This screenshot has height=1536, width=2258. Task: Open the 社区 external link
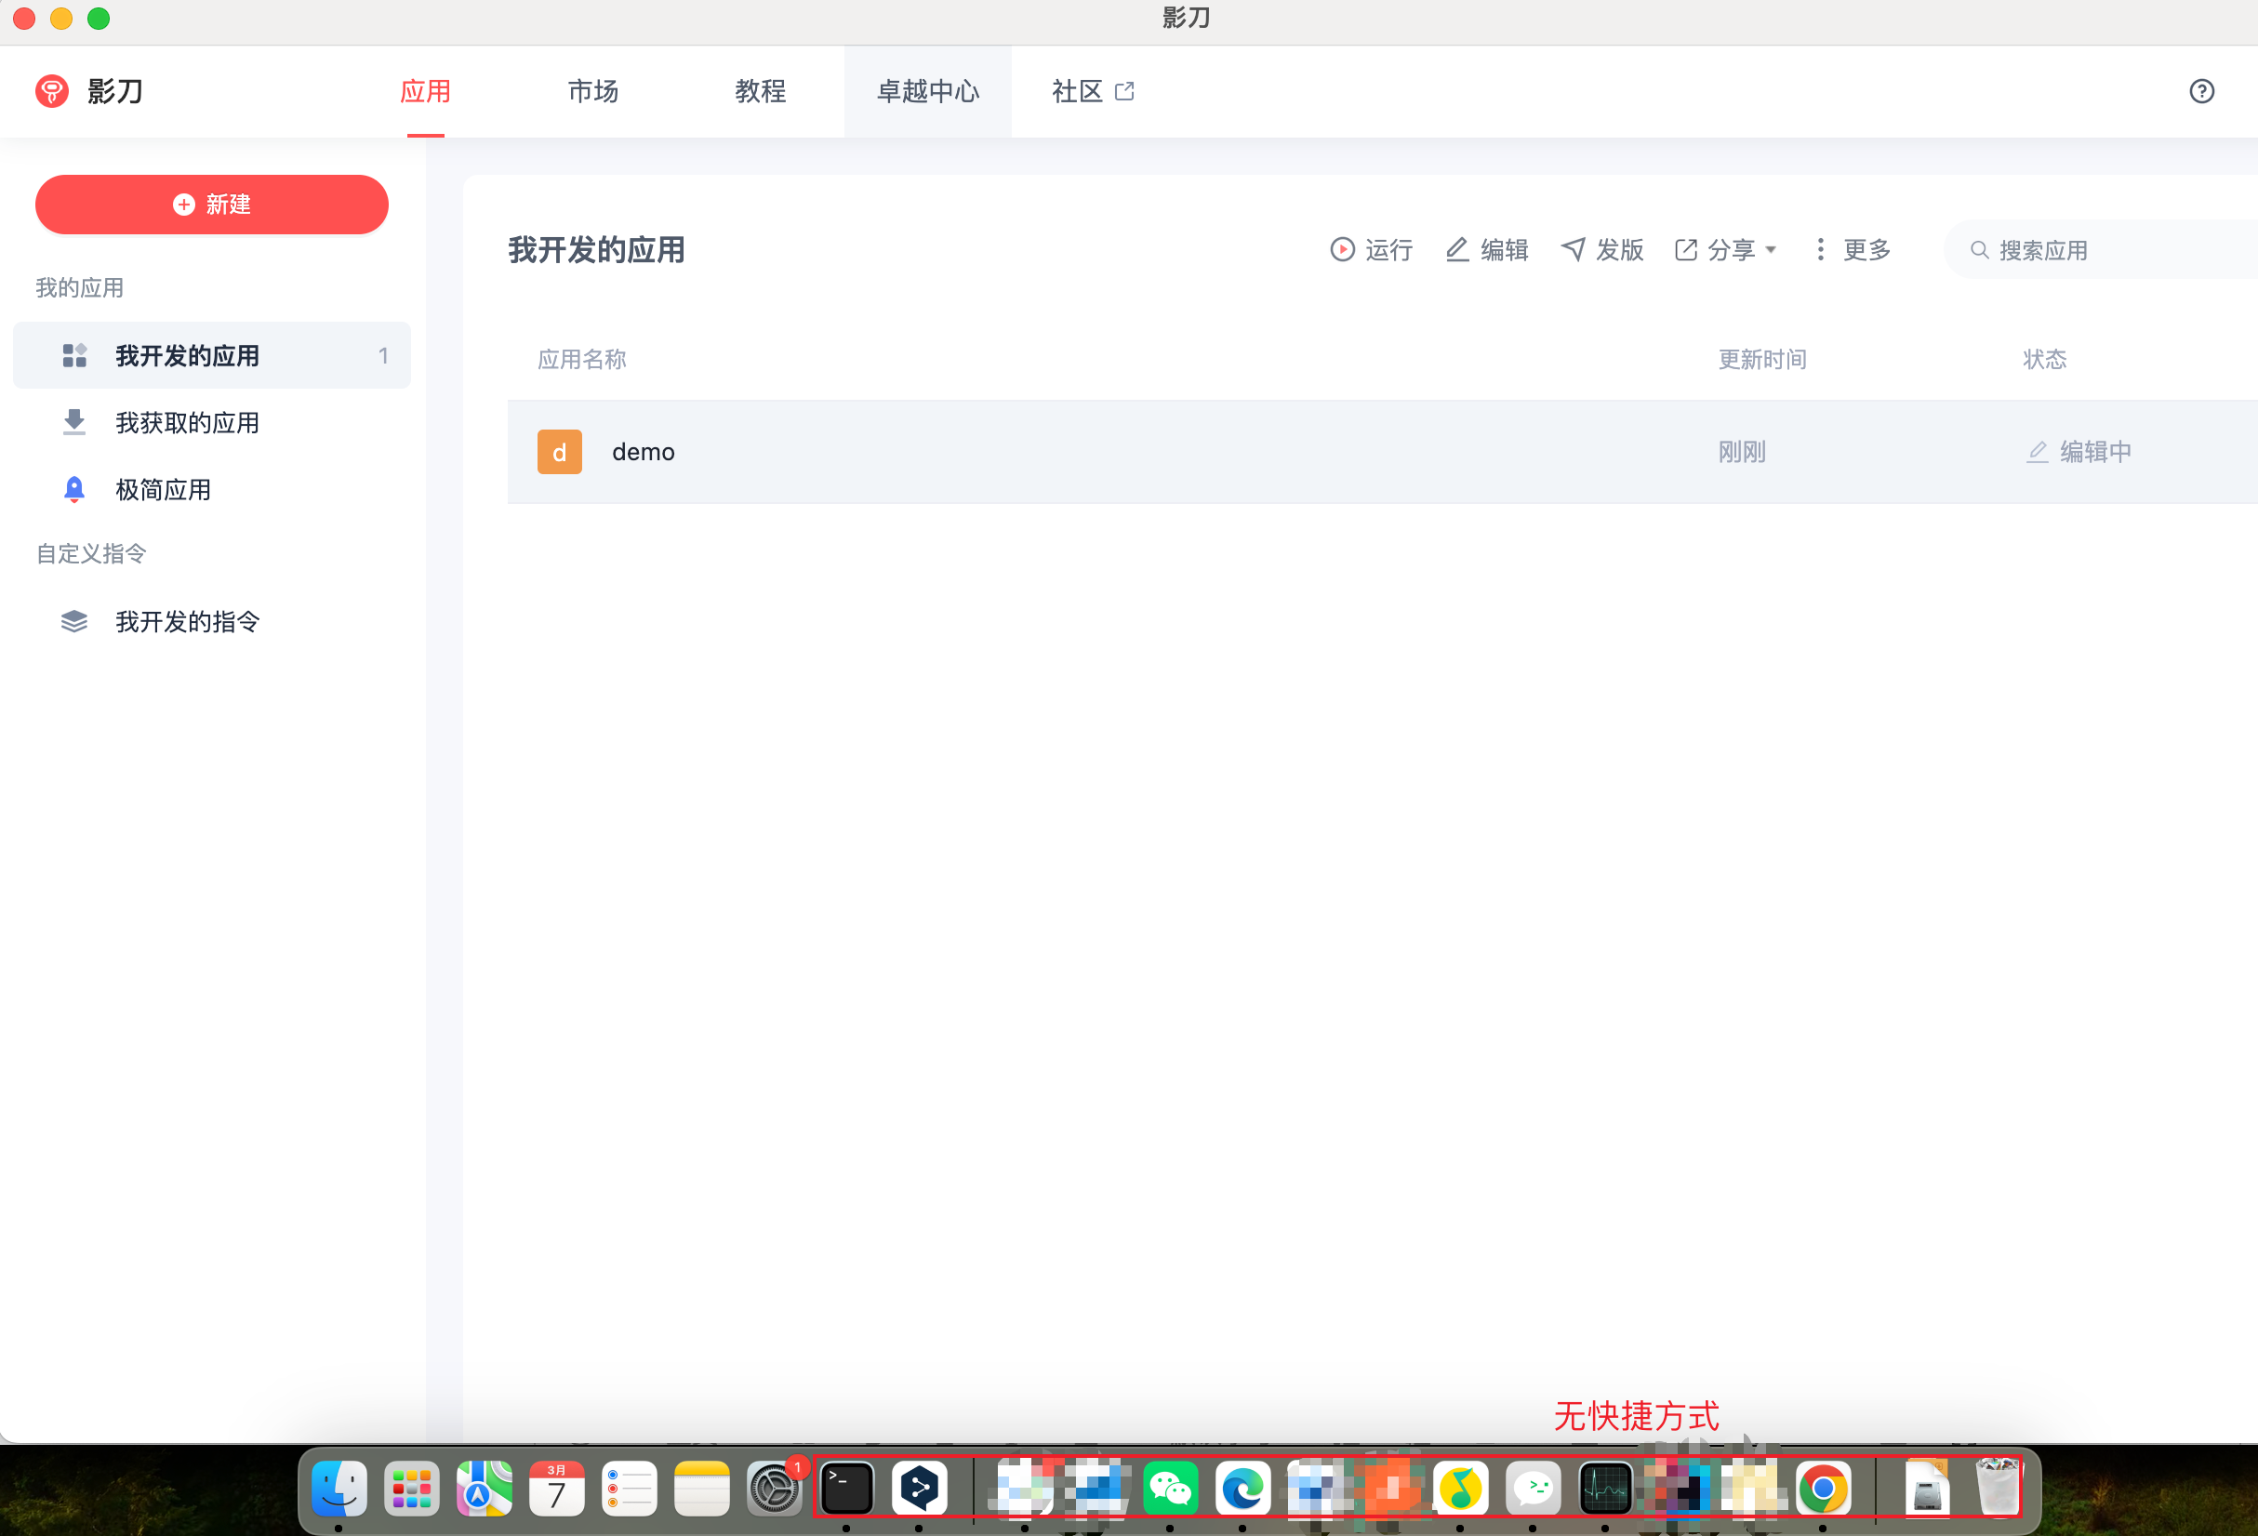click(x=1093, y=91)
